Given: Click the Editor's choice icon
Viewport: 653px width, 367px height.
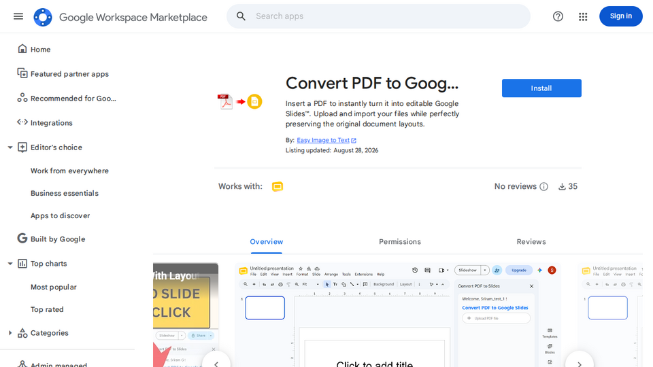Looking at the screenshot, I should tap(22, 147).
